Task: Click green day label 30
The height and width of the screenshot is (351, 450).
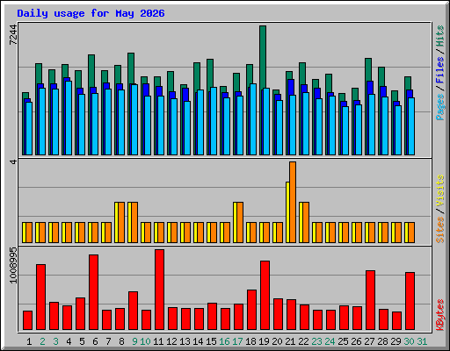Action: coord(409,341)
